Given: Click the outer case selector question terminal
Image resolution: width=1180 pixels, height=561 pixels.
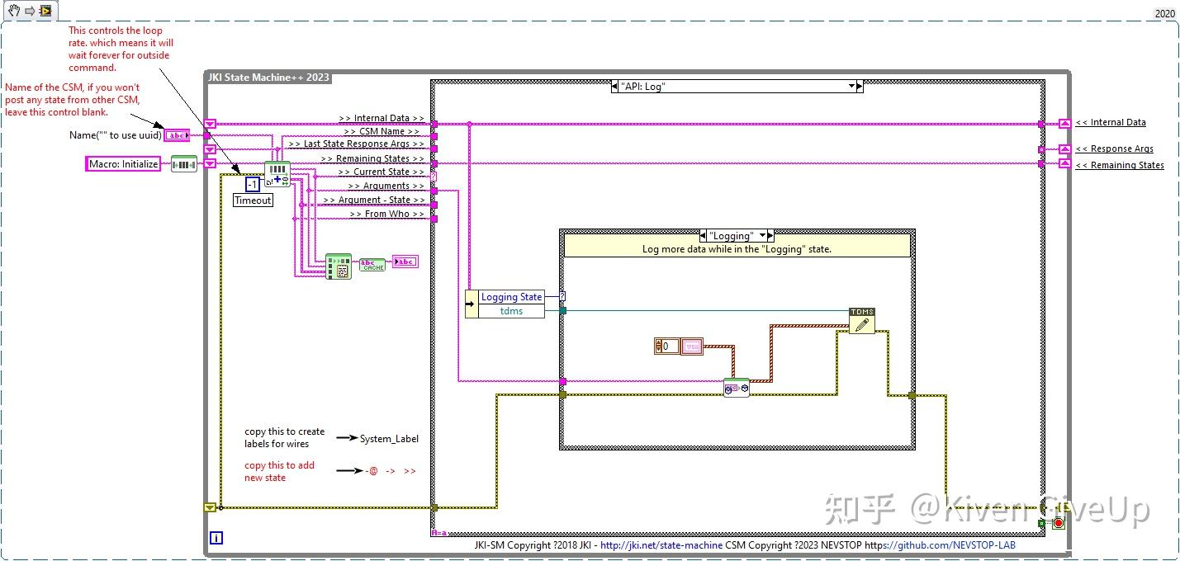Looking at the screenshot, I should click(434, 177).
